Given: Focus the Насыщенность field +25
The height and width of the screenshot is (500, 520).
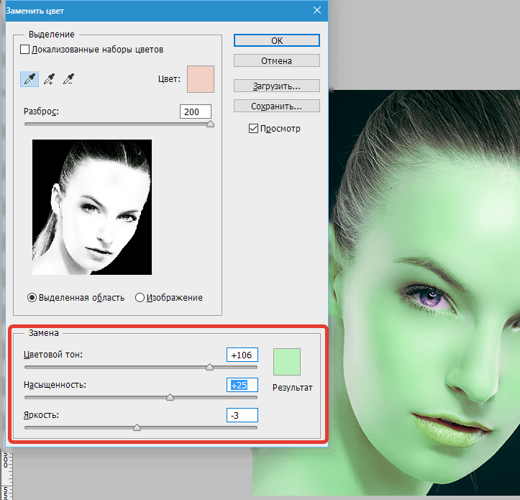Looking at the screenshot, I should 242,385.
